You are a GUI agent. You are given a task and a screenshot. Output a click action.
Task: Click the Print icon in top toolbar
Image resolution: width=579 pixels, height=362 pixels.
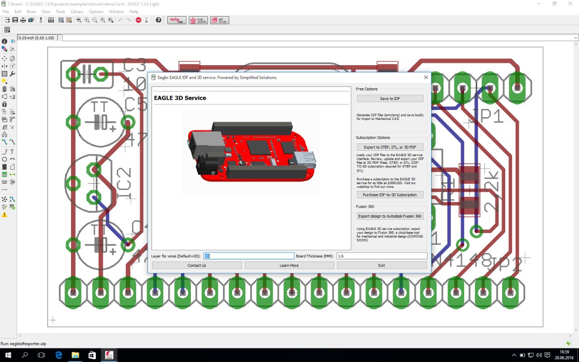tap(23, 20)
